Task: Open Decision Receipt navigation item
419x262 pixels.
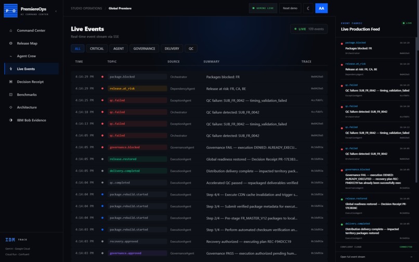Action: pos(32,82)
